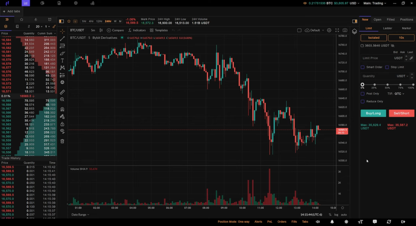Select the trend line drawing tool
416x226 pixels.
click(x=62, y=38)
